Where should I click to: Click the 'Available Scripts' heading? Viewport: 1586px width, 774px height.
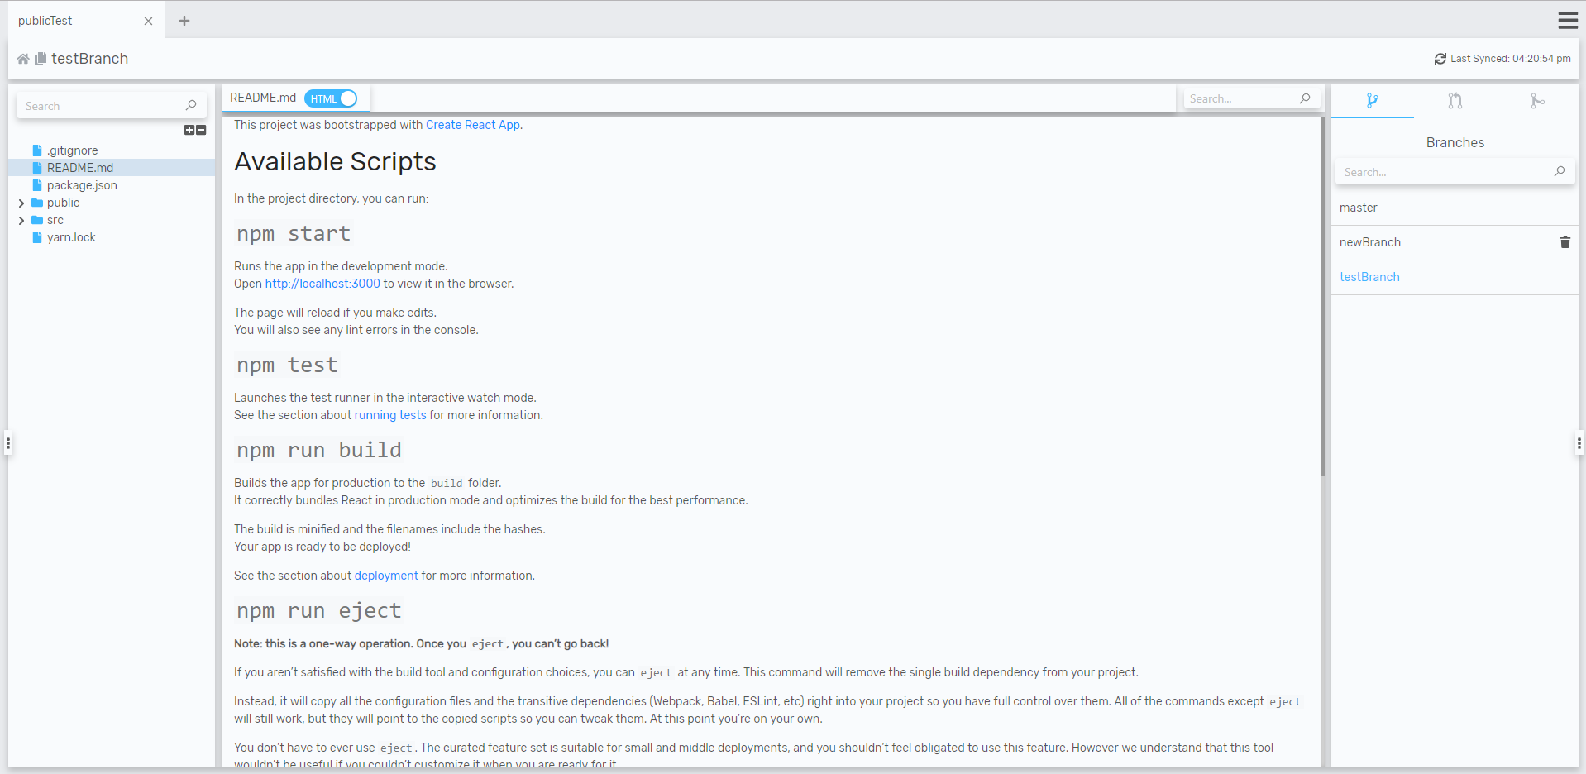coord(335,161)
